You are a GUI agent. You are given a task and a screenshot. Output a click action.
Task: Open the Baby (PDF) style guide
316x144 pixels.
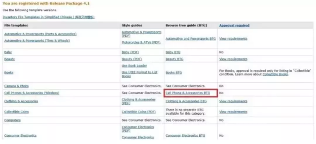tap(130, 52)
